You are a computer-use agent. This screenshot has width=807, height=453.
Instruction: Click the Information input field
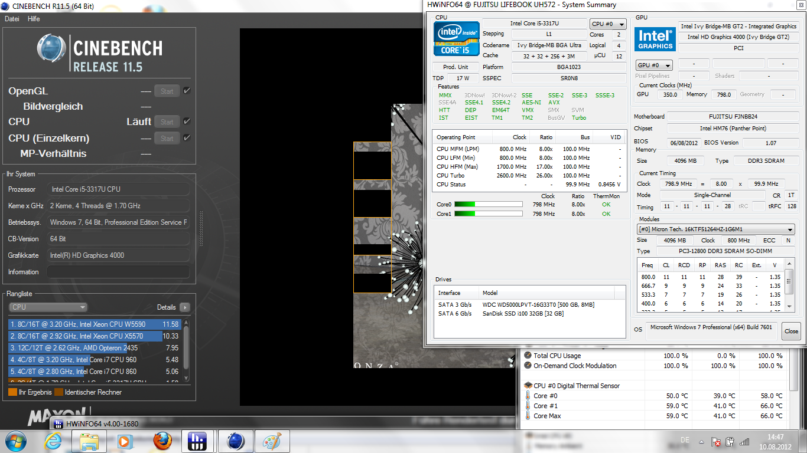(118, 272)
